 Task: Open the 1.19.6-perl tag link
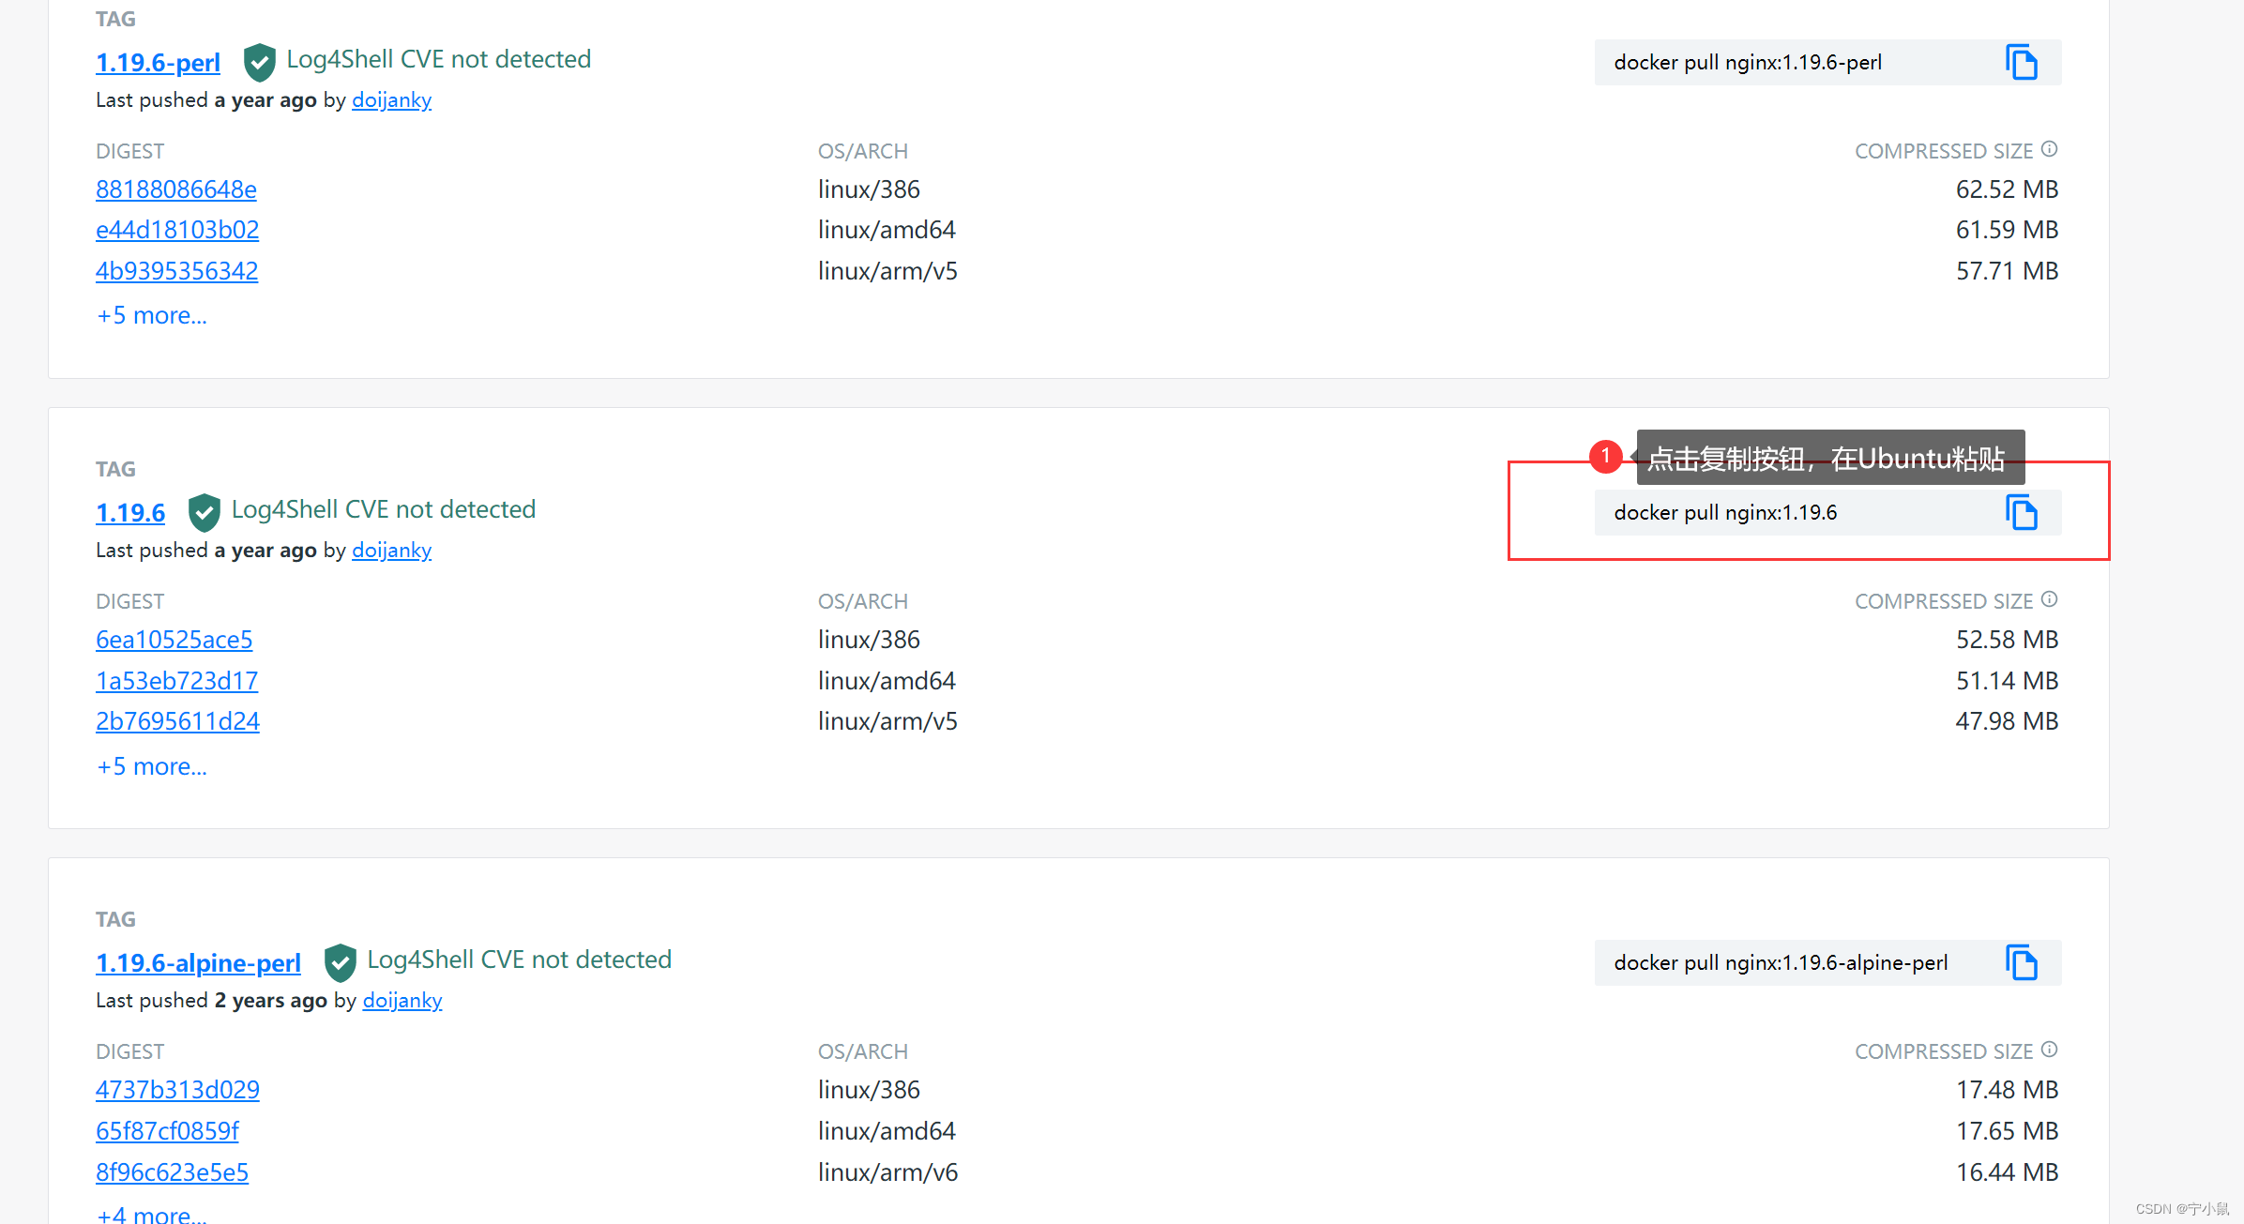[158, 63]
